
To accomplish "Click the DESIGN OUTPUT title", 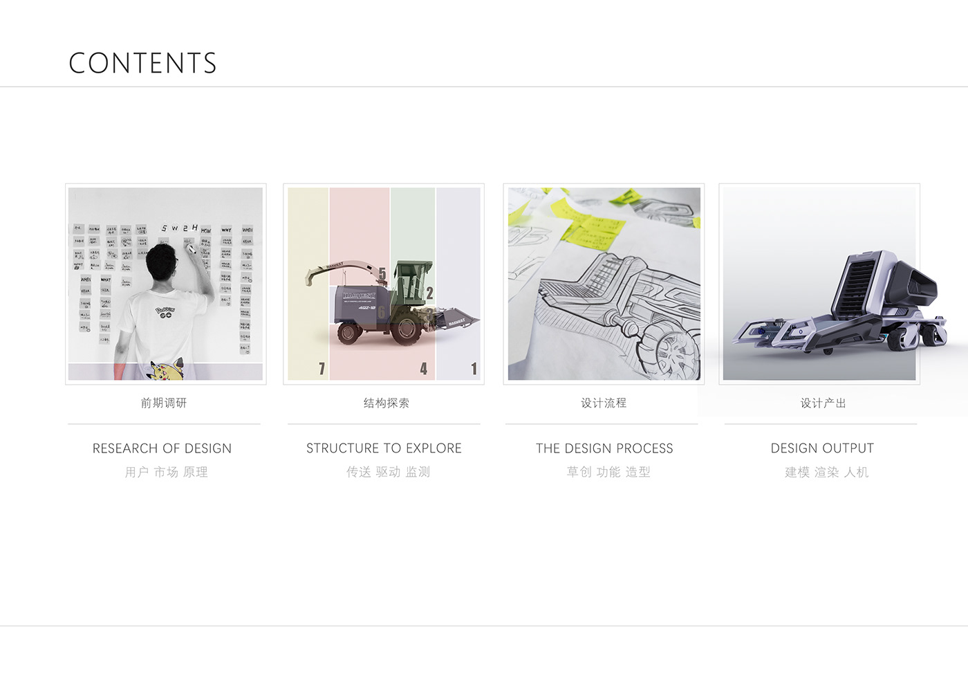I will (822, 448).
